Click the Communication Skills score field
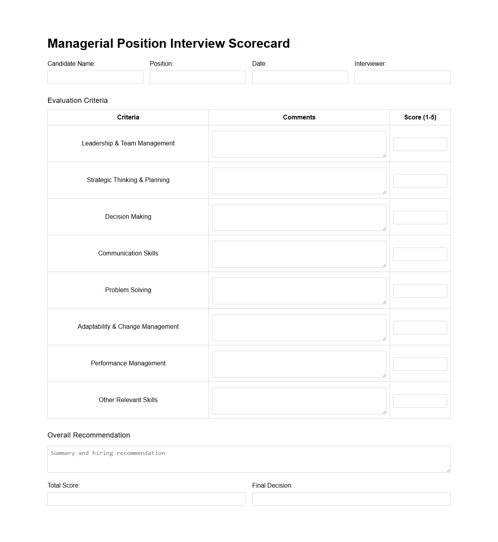Viewport: 498px width, 542px height. click(420, 254)
